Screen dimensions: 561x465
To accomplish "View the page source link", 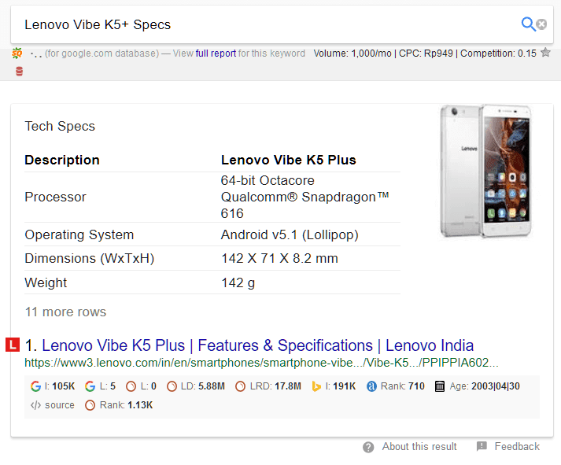I will [53, 405].
